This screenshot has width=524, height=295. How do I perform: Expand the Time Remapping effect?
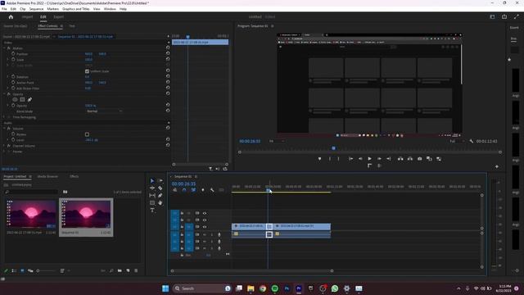tap(4, 117)
